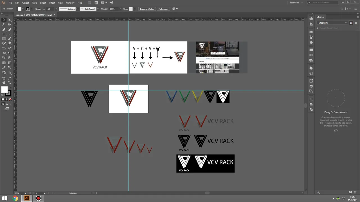Screen dimensions: 360x202
Task: Enable Draw Behind mode
Action: [7, 104]
